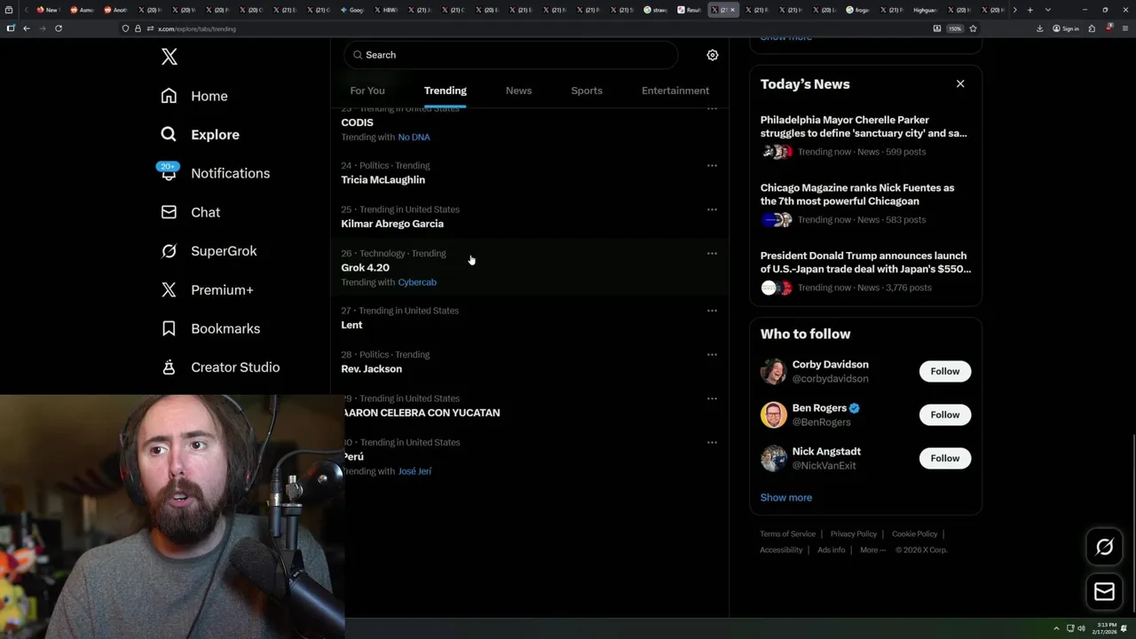Image resolution: width=1136 pixels, height=639 pixels.
Task: Follow Ben Rogers
Action: coord(945,414)
